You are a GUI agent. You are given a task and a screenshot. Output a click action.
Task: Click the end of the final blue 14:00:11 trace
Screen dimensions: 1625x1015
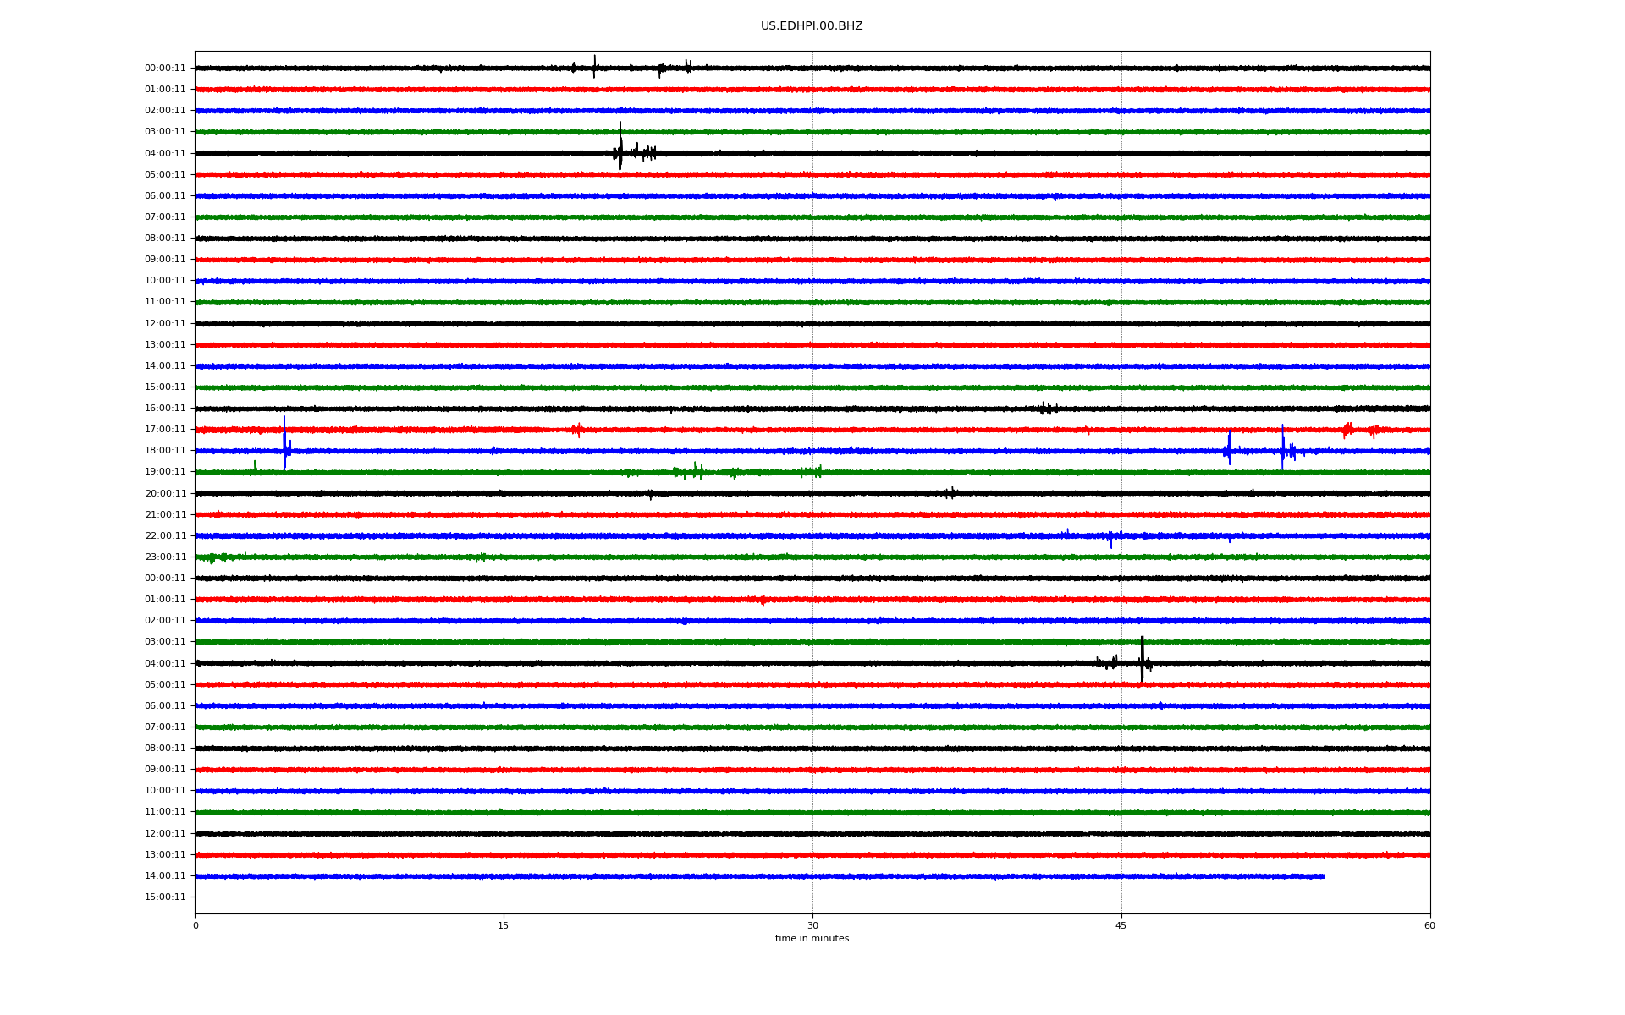(x=1323, y=876)
